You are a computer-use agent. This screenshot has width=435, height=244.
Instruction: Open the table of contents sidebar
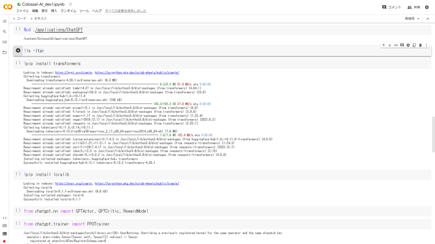4,21
